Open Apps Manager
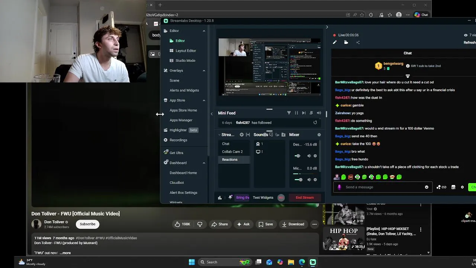The image size is (476, 268). point(181,120)
